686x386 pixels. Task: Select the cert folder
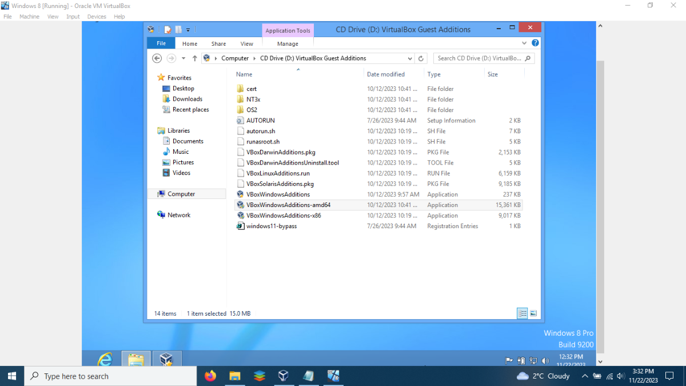(x=252, y=89)
